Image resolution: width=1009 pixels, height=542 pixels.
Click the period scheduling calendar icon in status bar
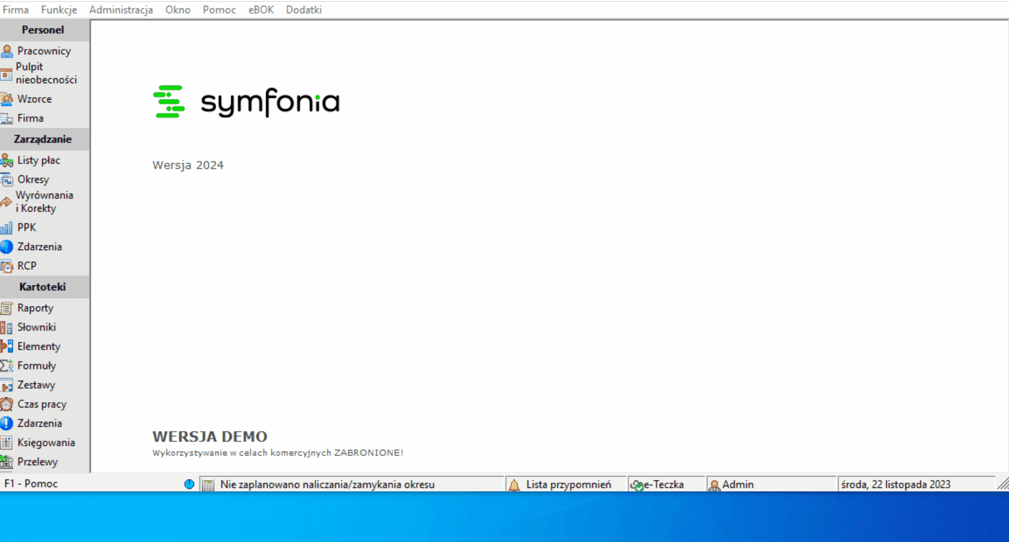208,485
